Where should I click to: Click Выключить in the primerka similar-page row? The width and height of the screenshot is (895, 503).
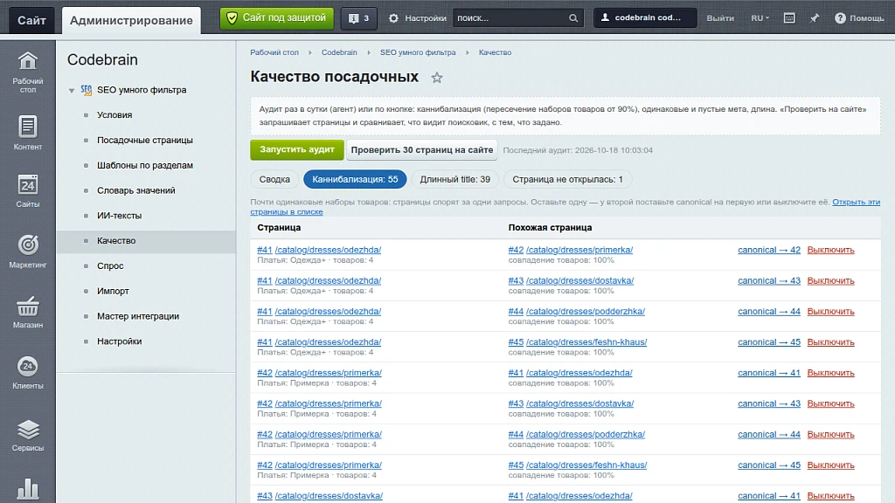(x=830, y=250)
